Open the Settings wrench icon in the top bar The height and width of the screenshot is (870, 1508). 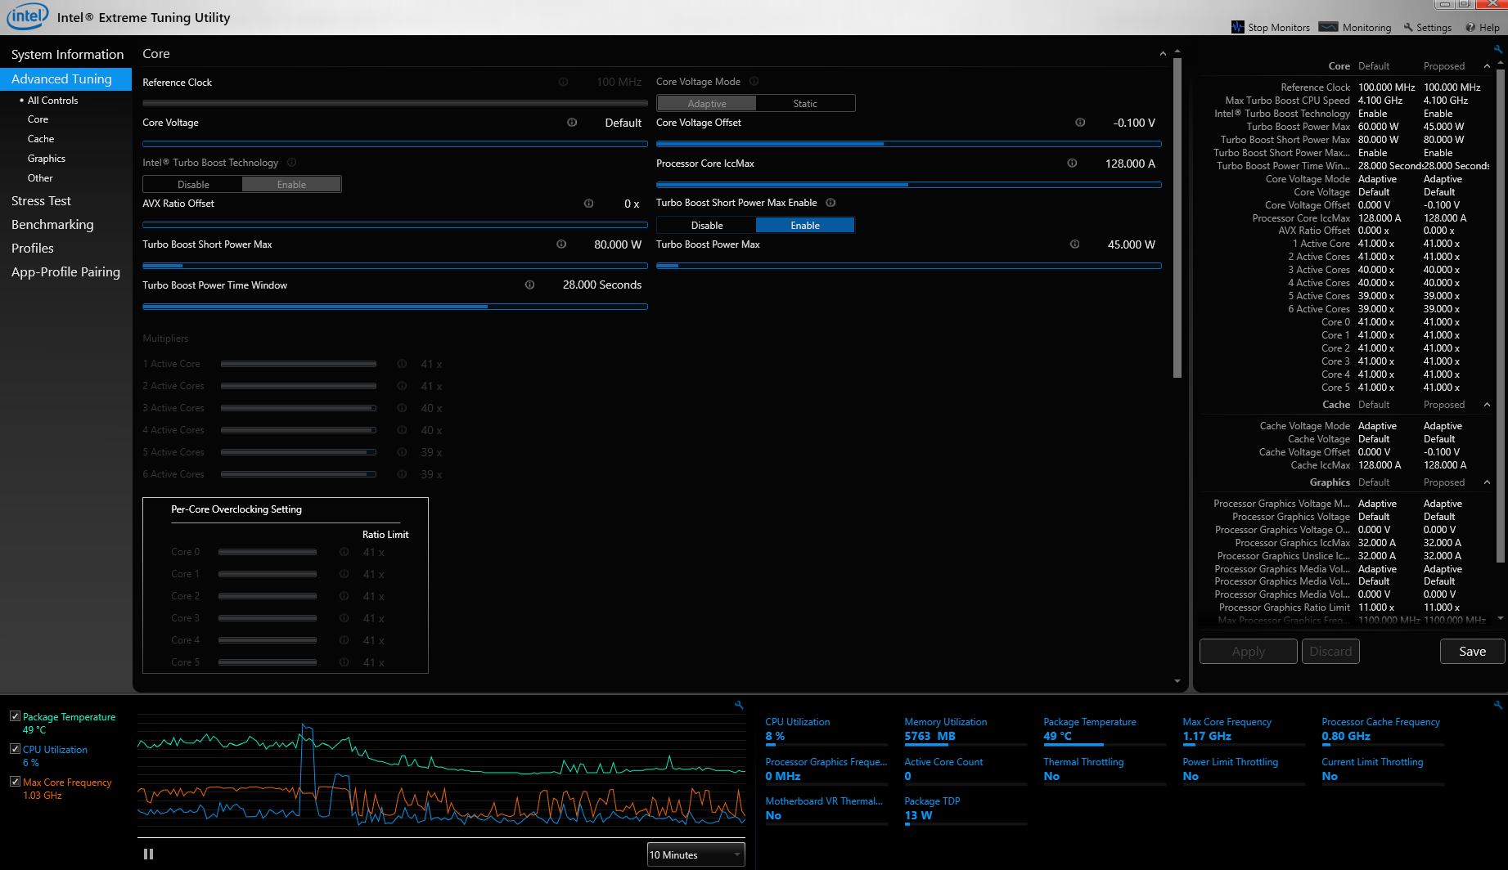click(1408, 27)
